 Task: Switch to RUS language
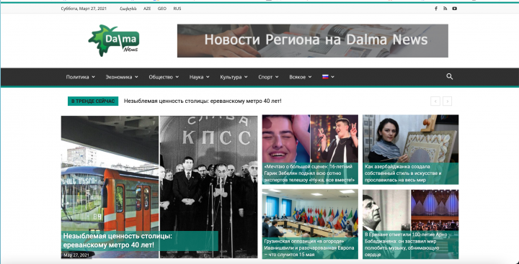point(177,9)
